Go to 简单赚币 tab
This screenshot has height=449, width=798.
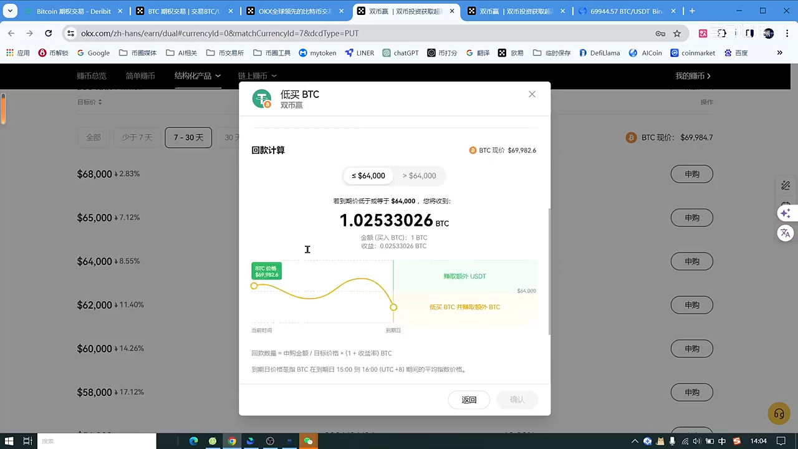(140, 75)
